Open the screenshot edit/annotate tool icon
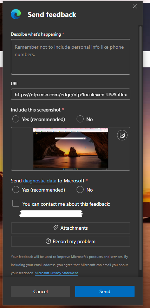Screen dimensions: 150x308 pos(122,135)
